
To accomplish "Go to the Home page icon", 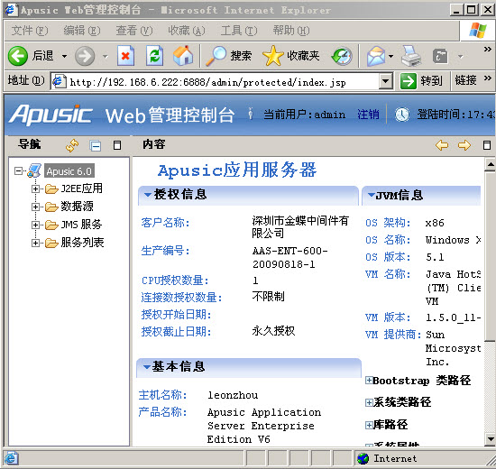I will tap(183, 56).
